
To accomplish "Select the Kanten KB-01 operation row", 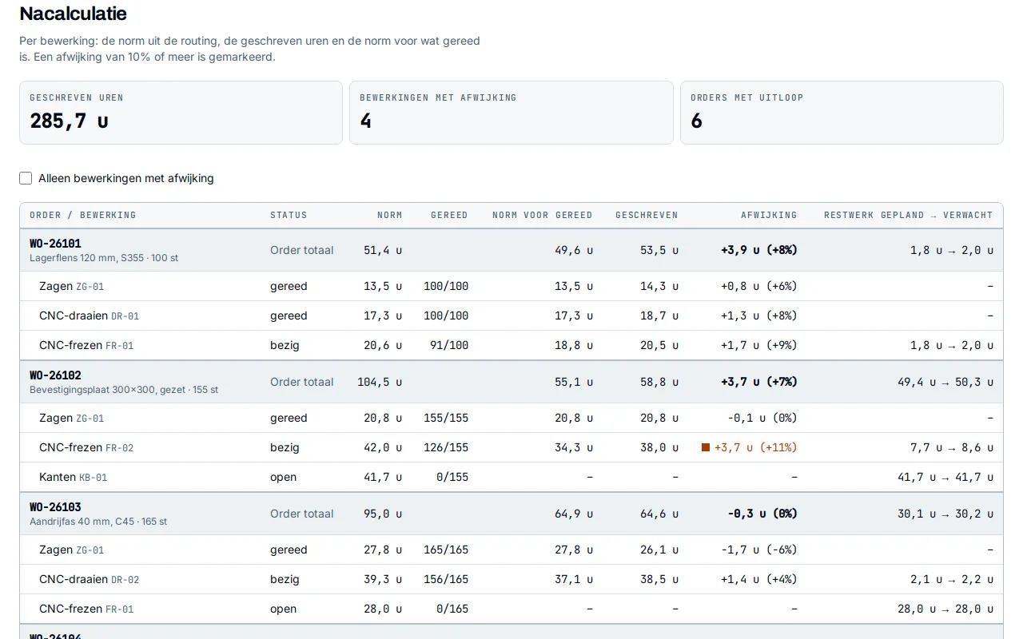I will tap(511, 477).
